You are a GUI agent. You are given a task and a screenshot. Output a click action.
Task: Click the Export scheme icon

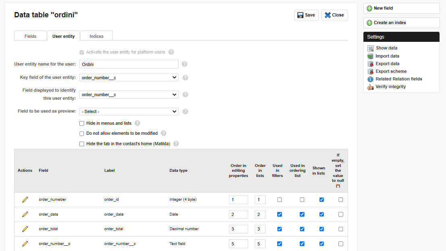pos(370,72)
